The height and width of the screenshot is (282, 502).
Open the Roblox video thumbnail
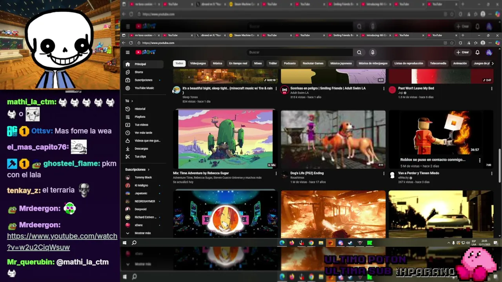[x=441, y=139]
